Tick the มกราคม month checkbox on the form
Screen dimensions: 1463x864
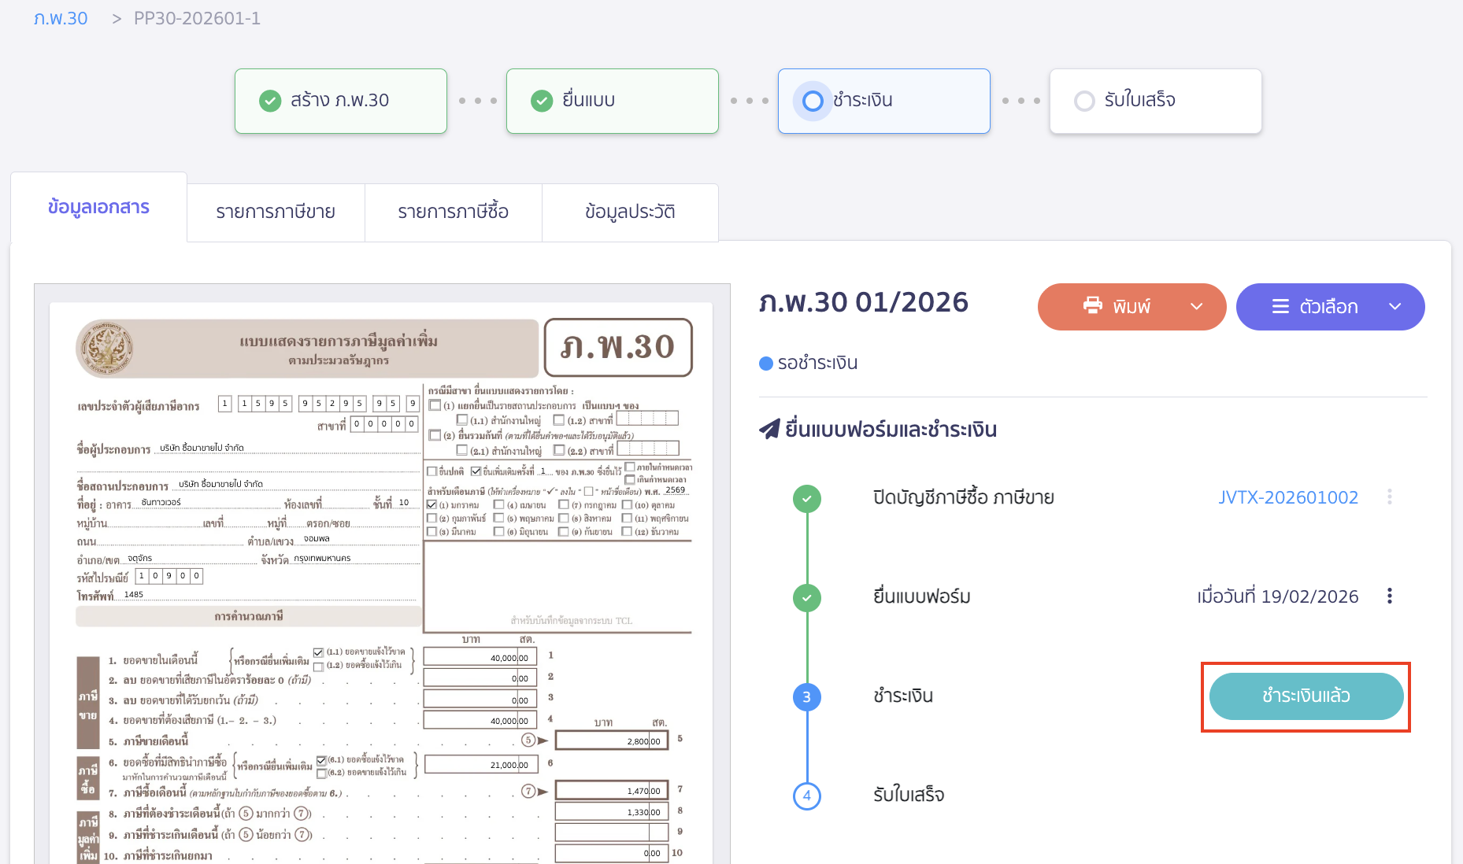click(x=431, y=505)
